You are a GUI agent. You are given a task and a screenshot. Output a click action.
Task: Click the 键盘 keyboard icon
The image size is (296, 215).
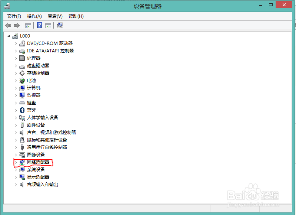(22, 103)
